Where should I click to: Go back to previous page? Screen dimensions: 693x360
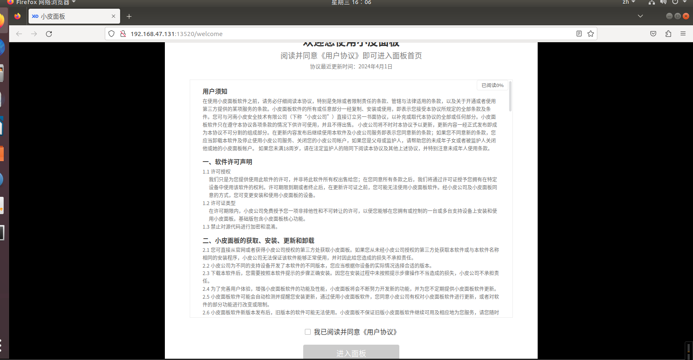tap(19, 34)
